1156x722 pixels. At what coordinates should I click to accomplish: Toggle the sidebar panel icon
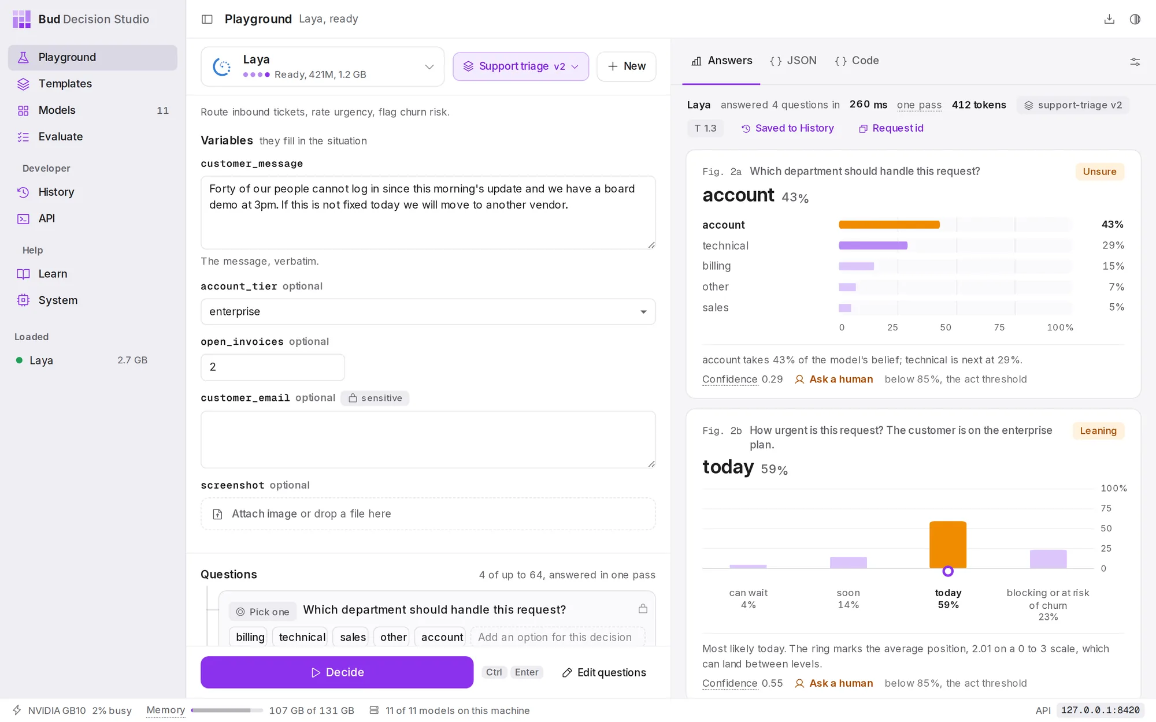[207, 19]
